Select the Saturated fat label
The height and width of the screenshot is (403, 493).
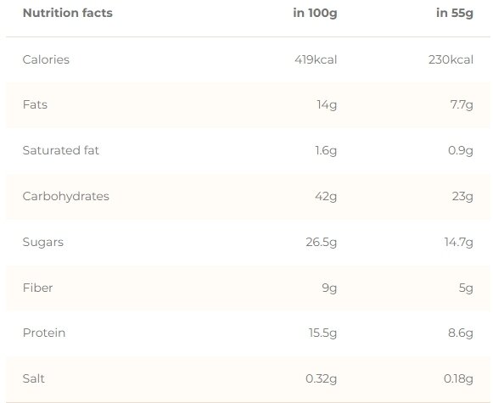pos(61,150)
